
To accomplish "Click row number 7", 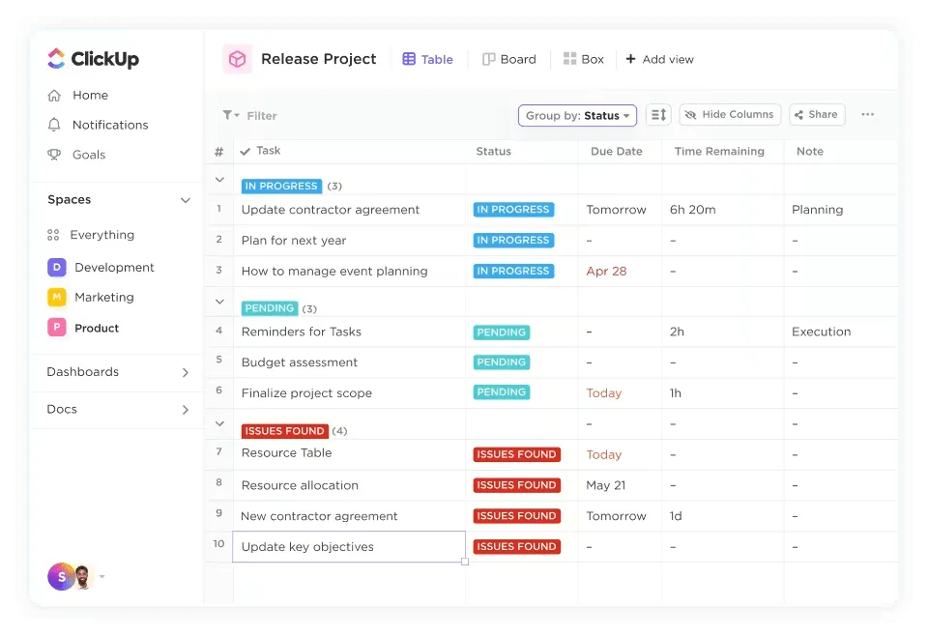I will coord(219,452).
